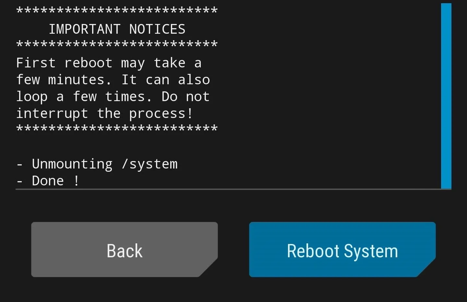Tap the gray Back button
Image resolution: width=467 pixels, height=302 pixels.
click(125, 250)
